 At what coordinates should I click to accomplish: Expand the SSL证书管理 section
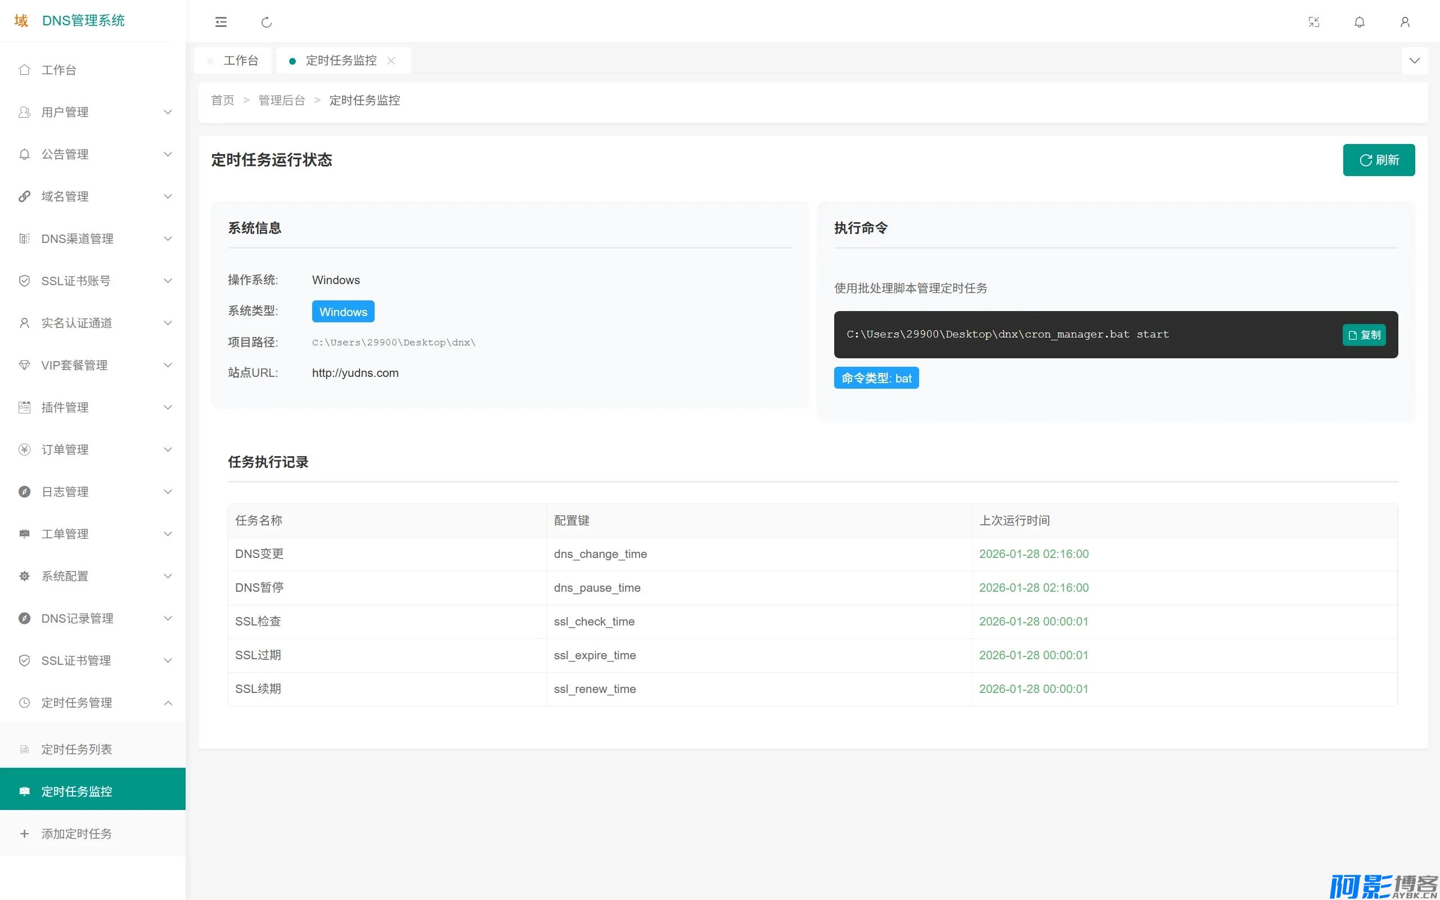[93, 660]
